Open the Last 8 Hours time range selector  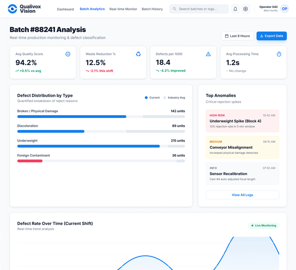(x=237, y=36)
